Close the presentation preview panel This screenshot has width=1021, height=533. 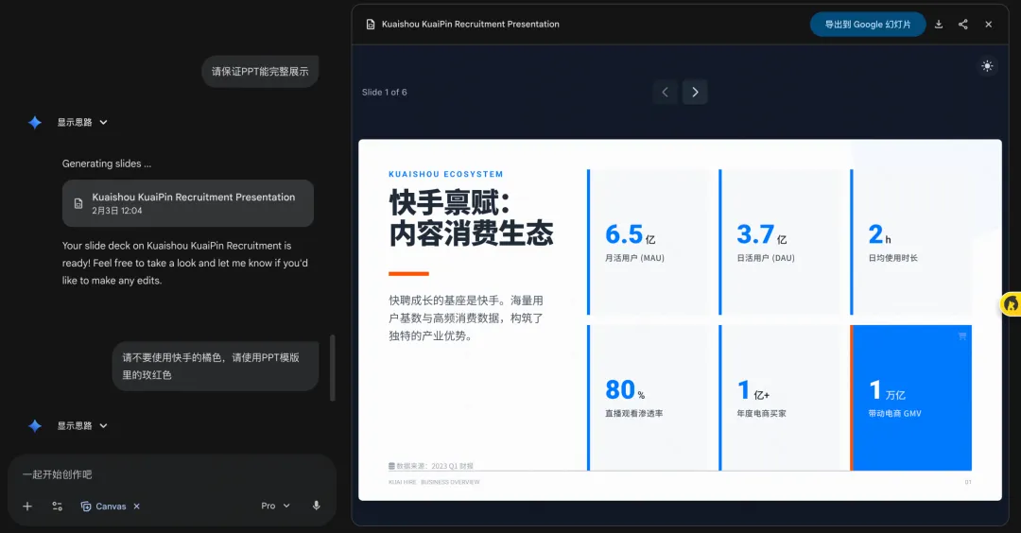(x=989, y=24)
